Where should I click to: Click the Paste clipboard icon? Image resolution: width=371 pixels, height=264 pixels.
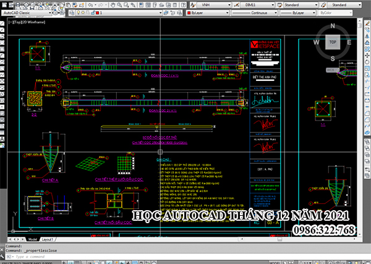click(69, 5)
